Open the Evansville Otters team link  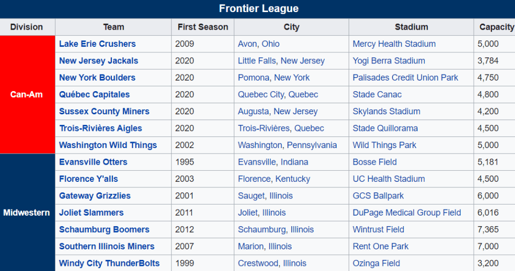pyautogui.click(x=93, y=162)
